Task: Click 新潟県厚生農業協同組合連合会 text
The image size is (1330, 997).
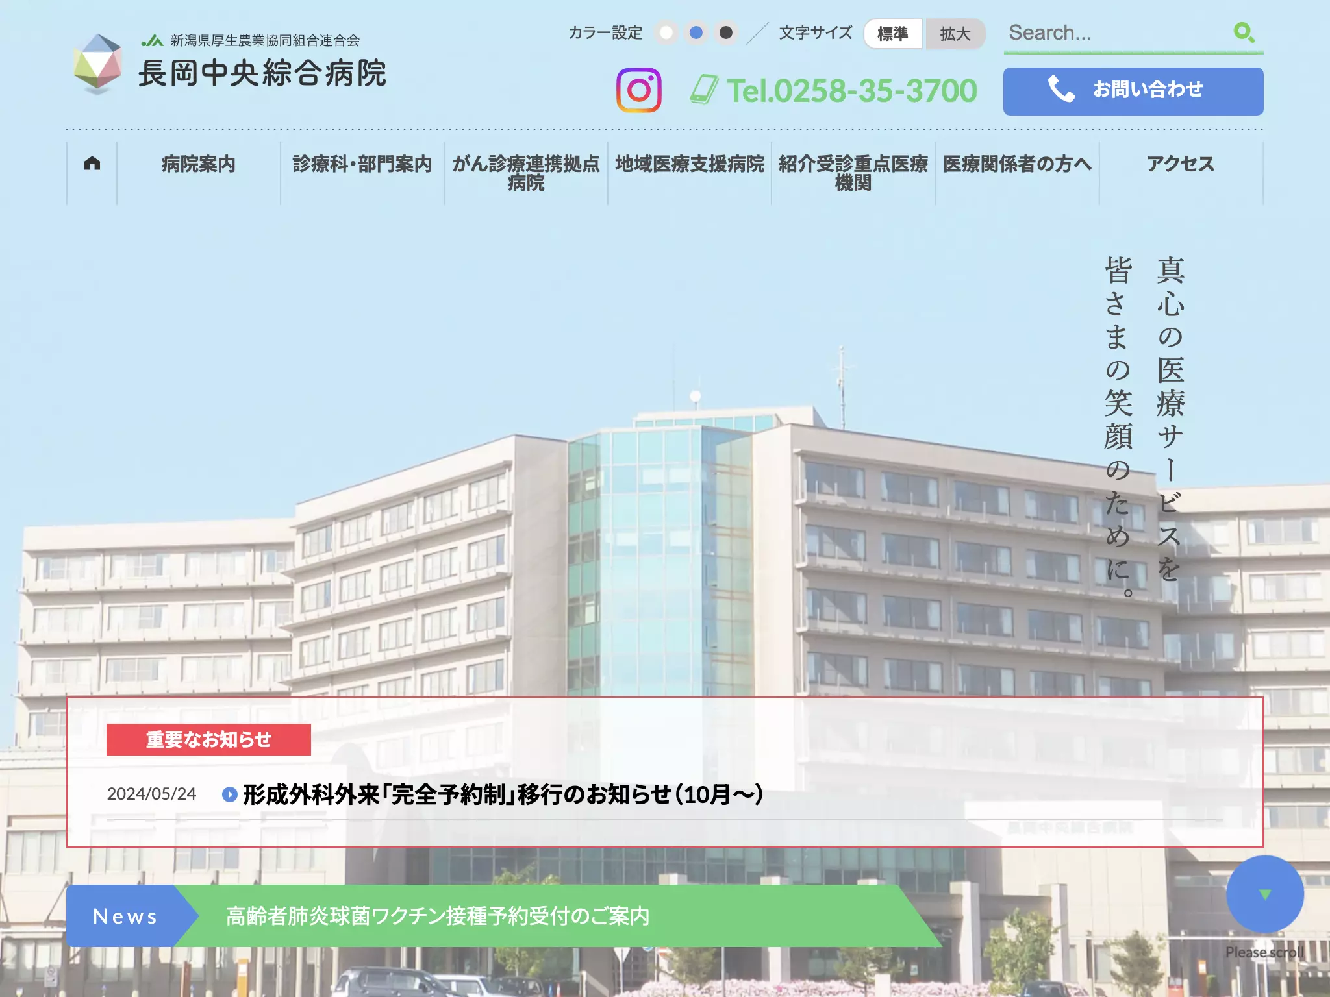Action: pyautogui.click(x=265, y=40)
